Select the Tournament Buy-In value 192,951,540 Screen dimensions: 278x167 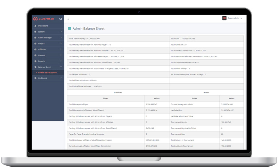226,122
